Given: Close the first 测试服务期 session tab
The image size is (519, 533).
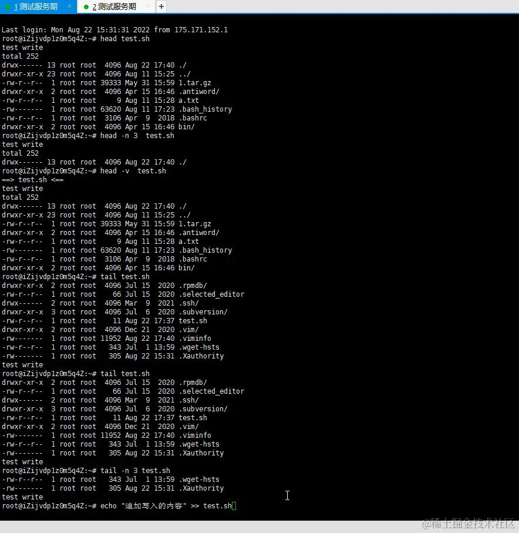Looking at the screenshot, I should 70,6.
